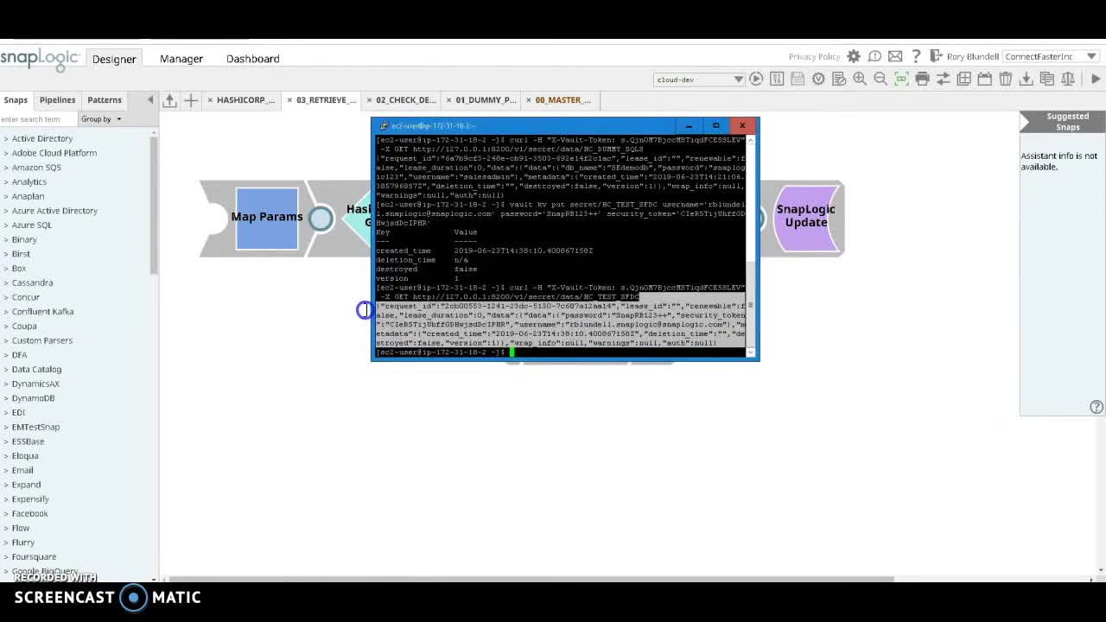This screenshot has height=622, width=1106.
Task: Select the SnapLogic Update snap on canvas
Action: 805,218
